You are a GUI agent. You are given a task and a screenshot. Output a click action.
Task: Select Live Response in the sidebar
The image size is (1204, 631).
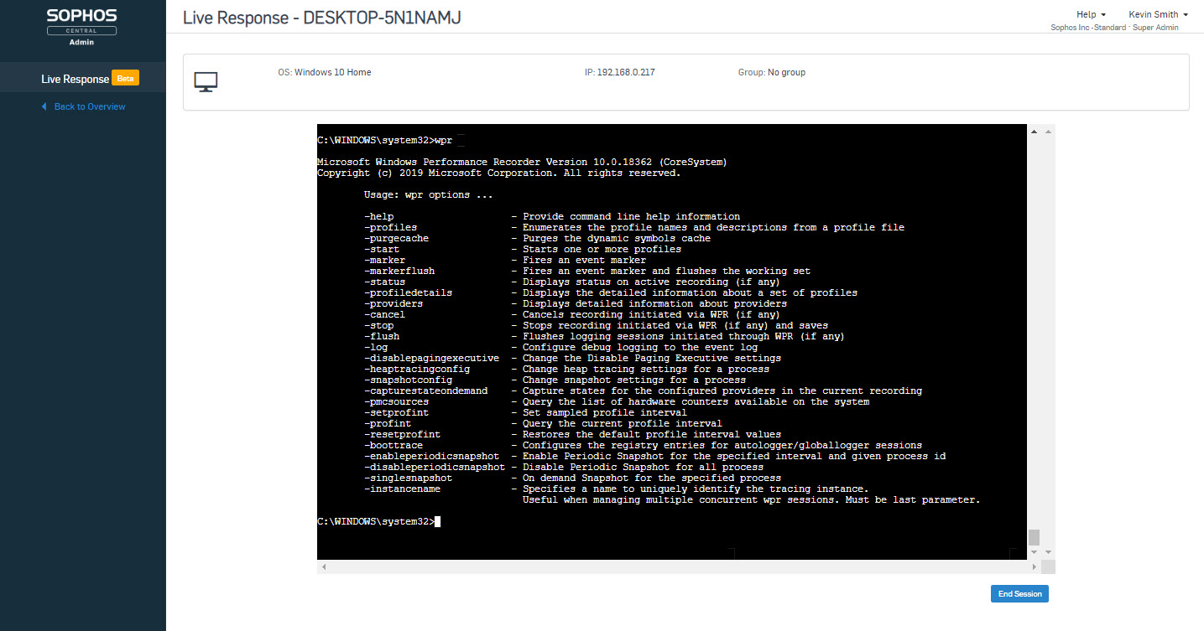click(76, 79)
